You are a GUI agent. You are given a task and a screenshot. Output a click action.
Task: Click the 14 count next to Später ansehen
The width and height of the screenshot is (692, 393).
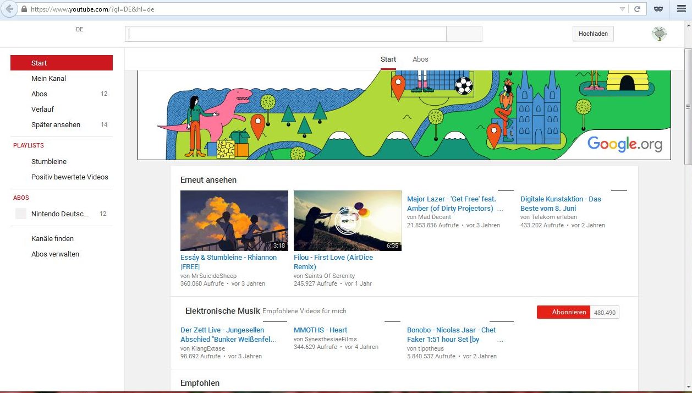(x=104, y=125)
